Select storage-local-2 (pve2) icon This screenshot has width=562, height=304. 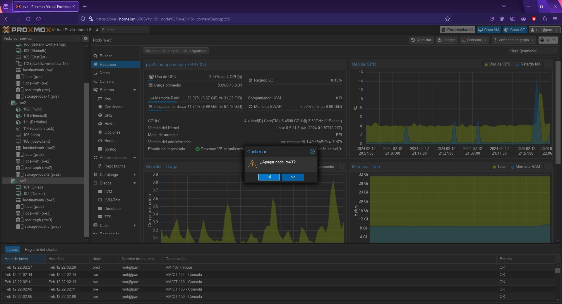(x=19, y=174)
